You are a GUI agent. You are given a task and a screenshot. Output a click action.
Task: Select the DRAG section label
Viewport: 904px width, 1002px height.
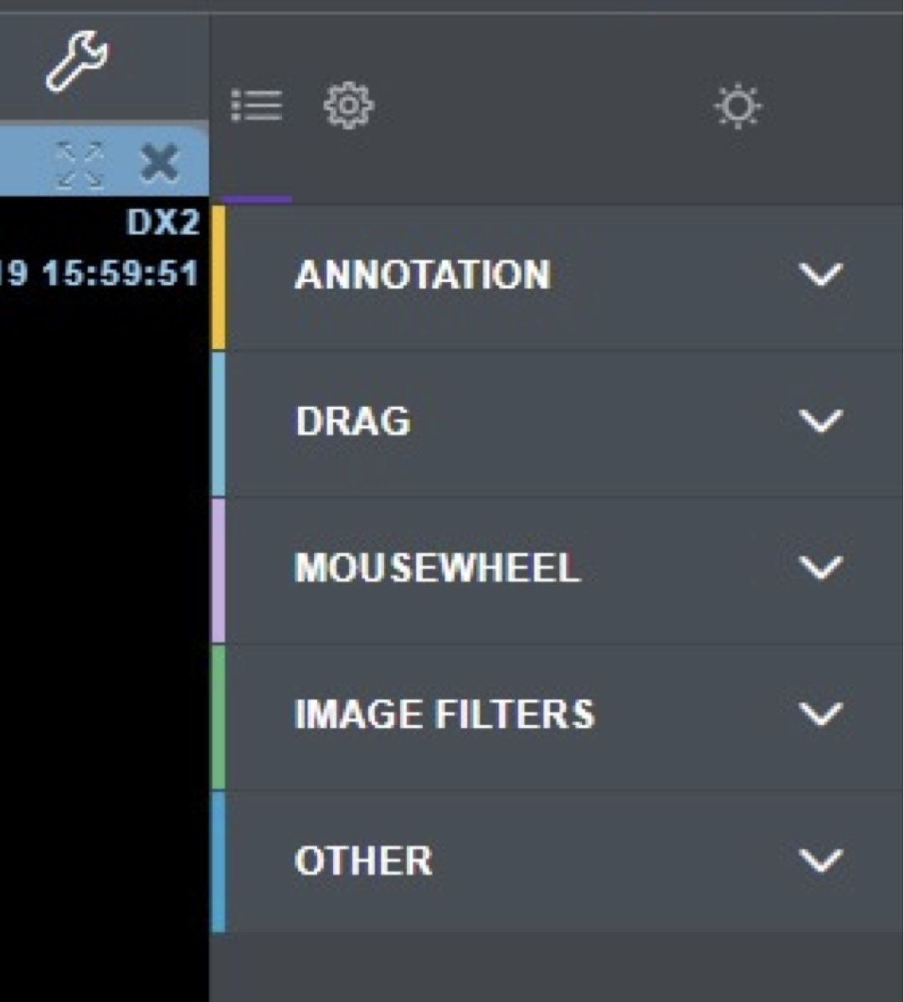coord(353,421)
